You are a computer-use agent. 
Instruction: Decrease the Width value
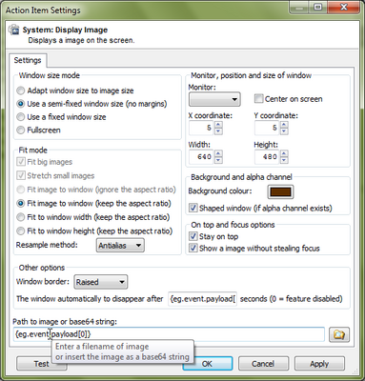click(x=218, y=160)
